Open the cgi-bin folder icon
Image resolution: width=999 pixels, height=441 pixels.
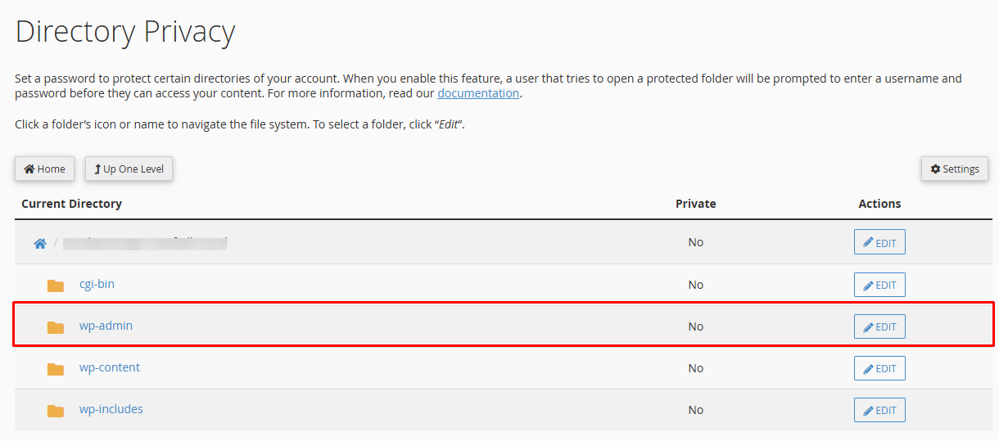point(56,286)
